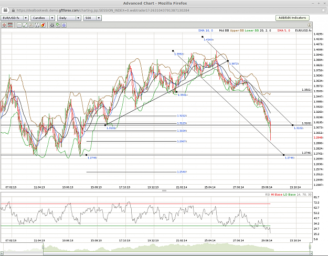Select the crosshair cursor tool
The image size is (328, 256).
pyautogui.click(x=4, y=25)
